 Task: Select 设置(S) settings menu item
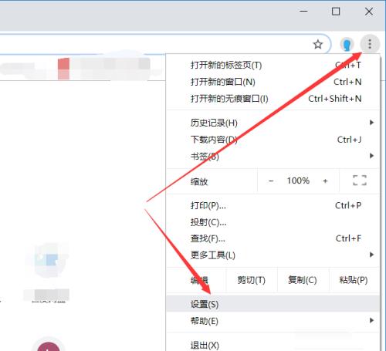click(273, 304)
